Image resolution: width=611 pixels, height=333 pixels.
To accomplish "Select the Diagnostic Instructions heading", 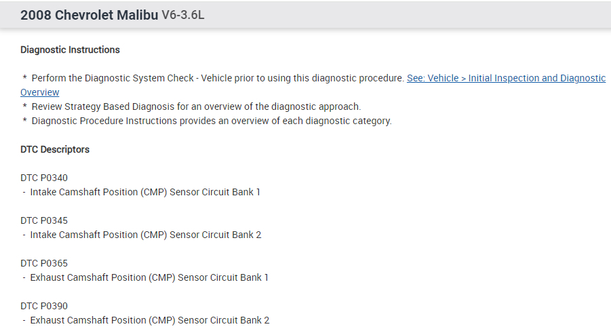I will point(70,50).
